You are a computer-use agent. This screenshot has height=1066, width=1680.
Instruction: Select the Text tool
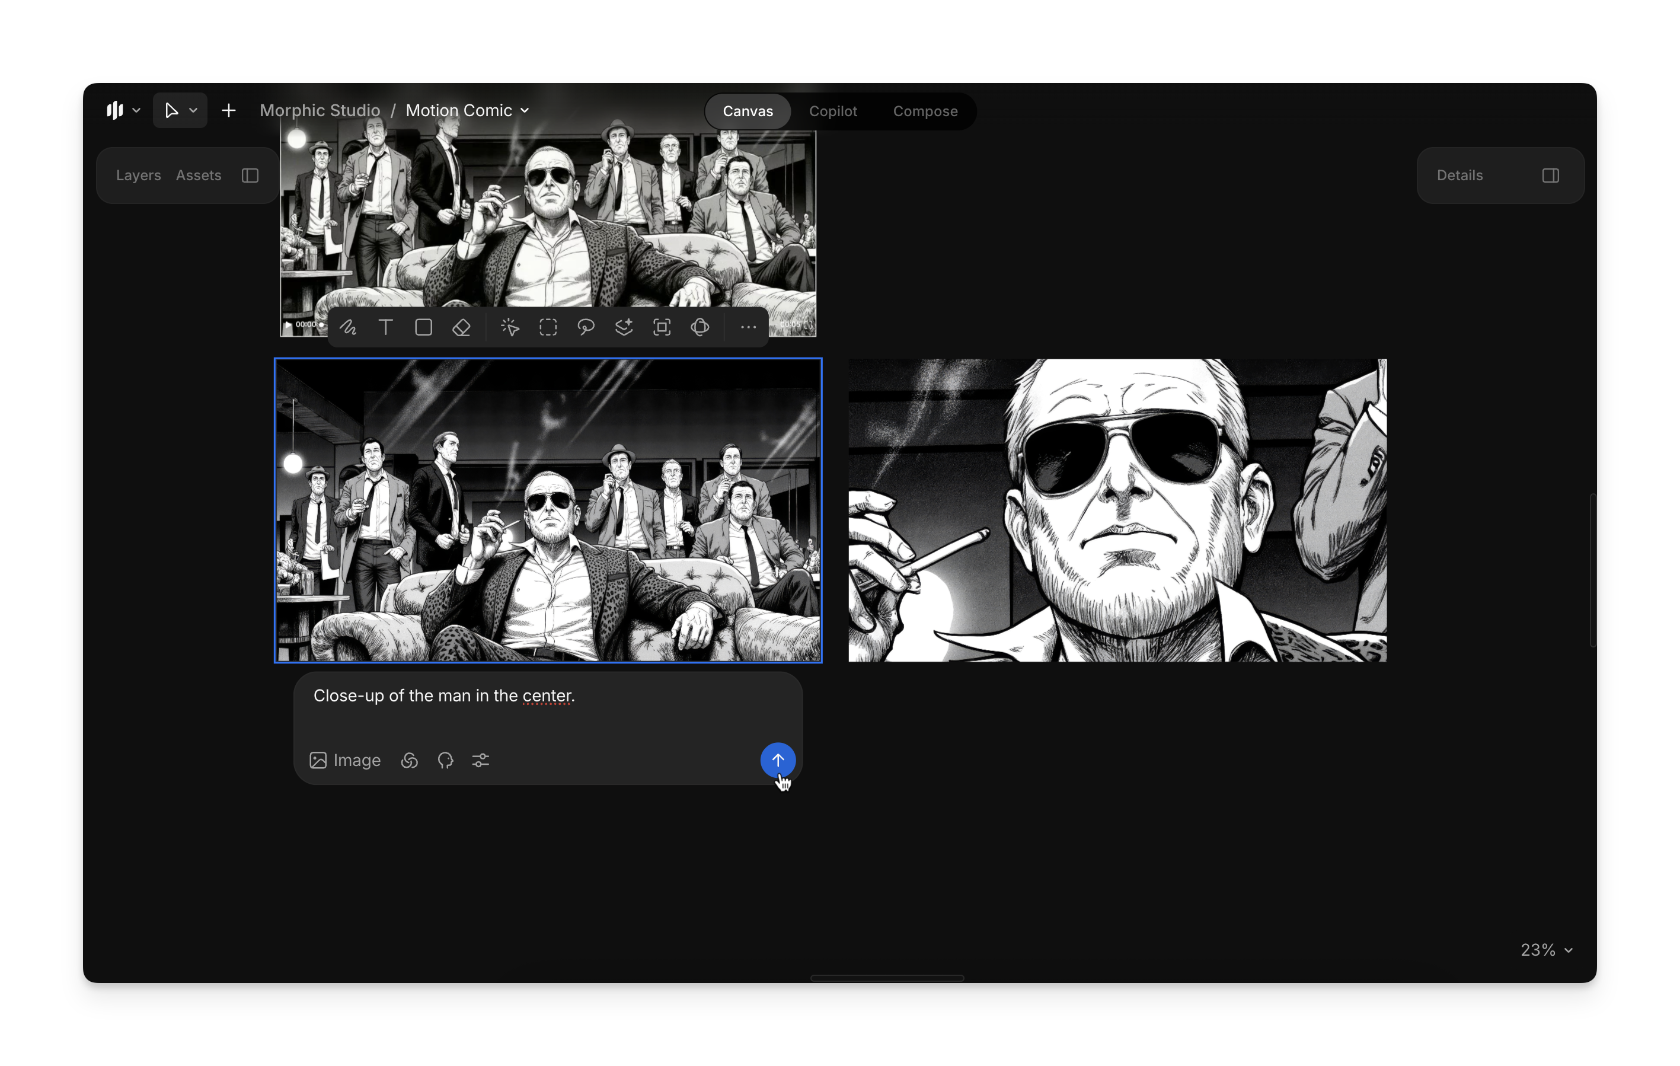click(x=386, y=327)
